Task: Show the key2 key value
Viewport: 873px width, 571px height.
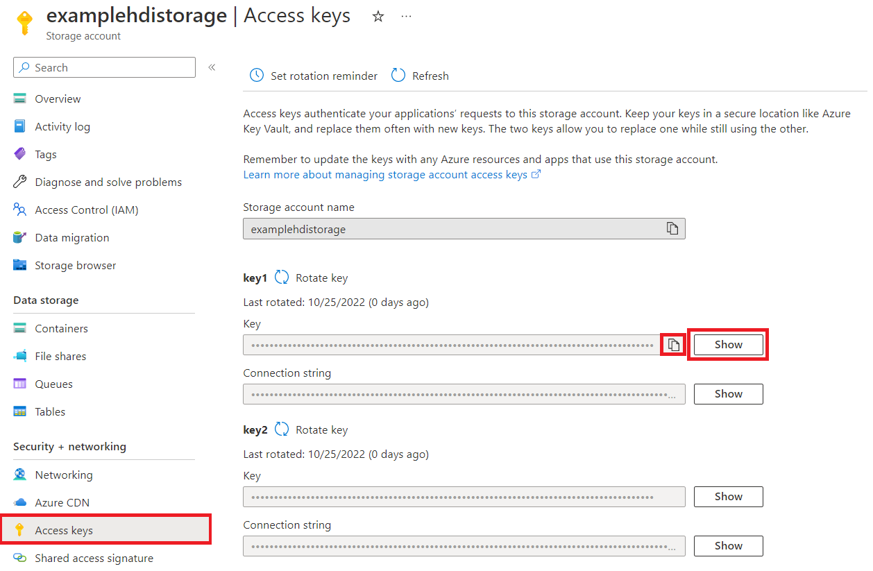Action: (x=728, y=497)
